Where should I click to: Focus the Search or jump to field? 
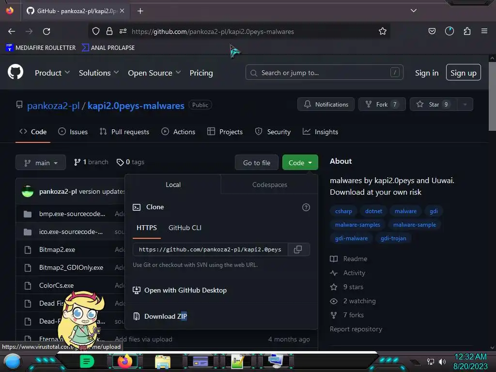click(x=324, y=73)
